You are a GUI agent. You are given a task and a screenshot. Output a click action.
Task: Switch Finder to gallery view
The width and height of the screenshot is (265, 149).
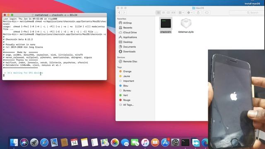coord(173,12)
